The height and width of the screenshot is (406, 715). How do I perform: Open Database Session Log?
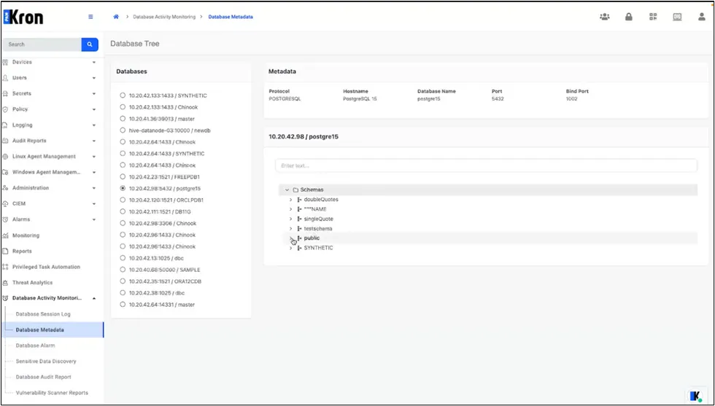[43, 314]
